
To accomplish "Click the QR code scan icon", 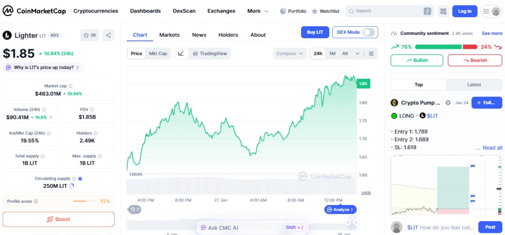I will (x=444, y=11).
